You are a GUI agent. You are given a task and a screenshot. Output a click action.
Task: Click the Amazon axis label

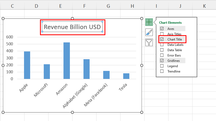tap(62, 89)
